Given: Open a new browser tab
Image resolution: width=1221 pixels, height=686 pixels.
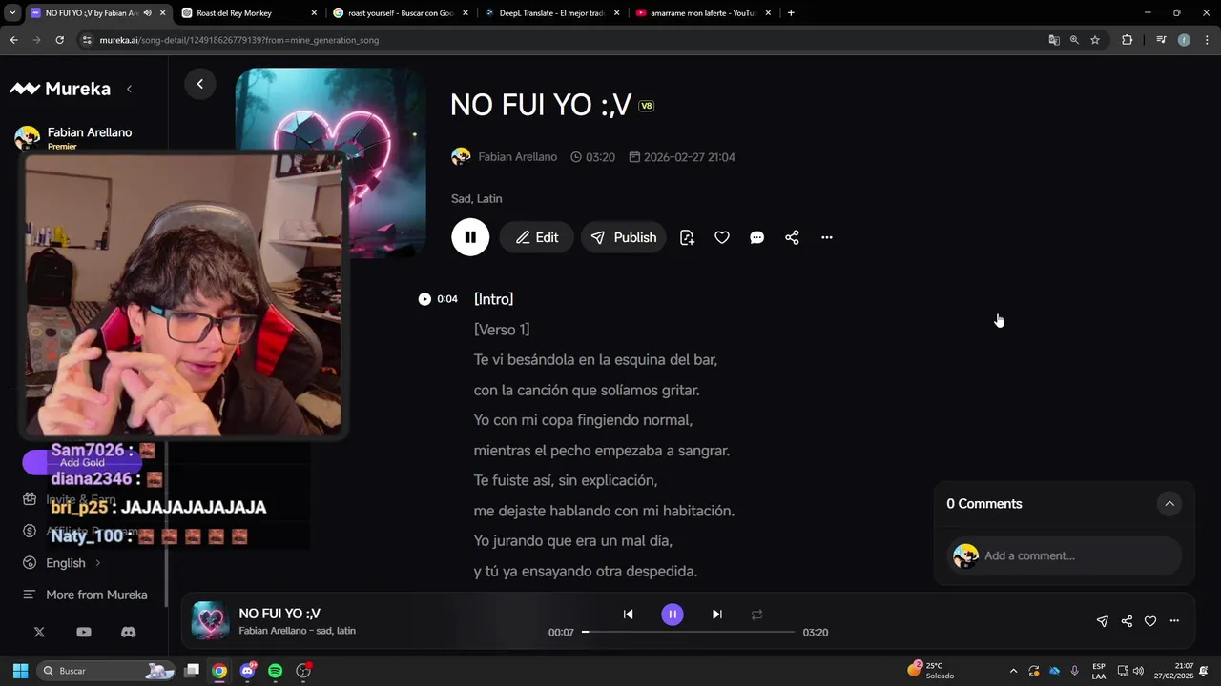Looking at the screenshot, I should 791,13.
